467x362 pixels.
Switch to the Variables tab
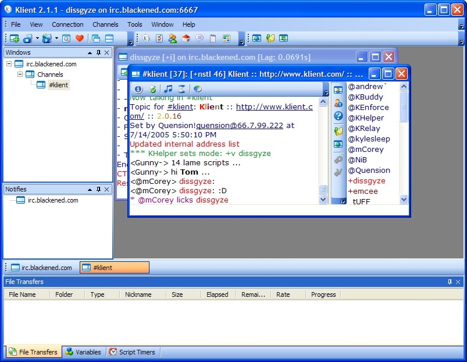[x=83, y=352]
